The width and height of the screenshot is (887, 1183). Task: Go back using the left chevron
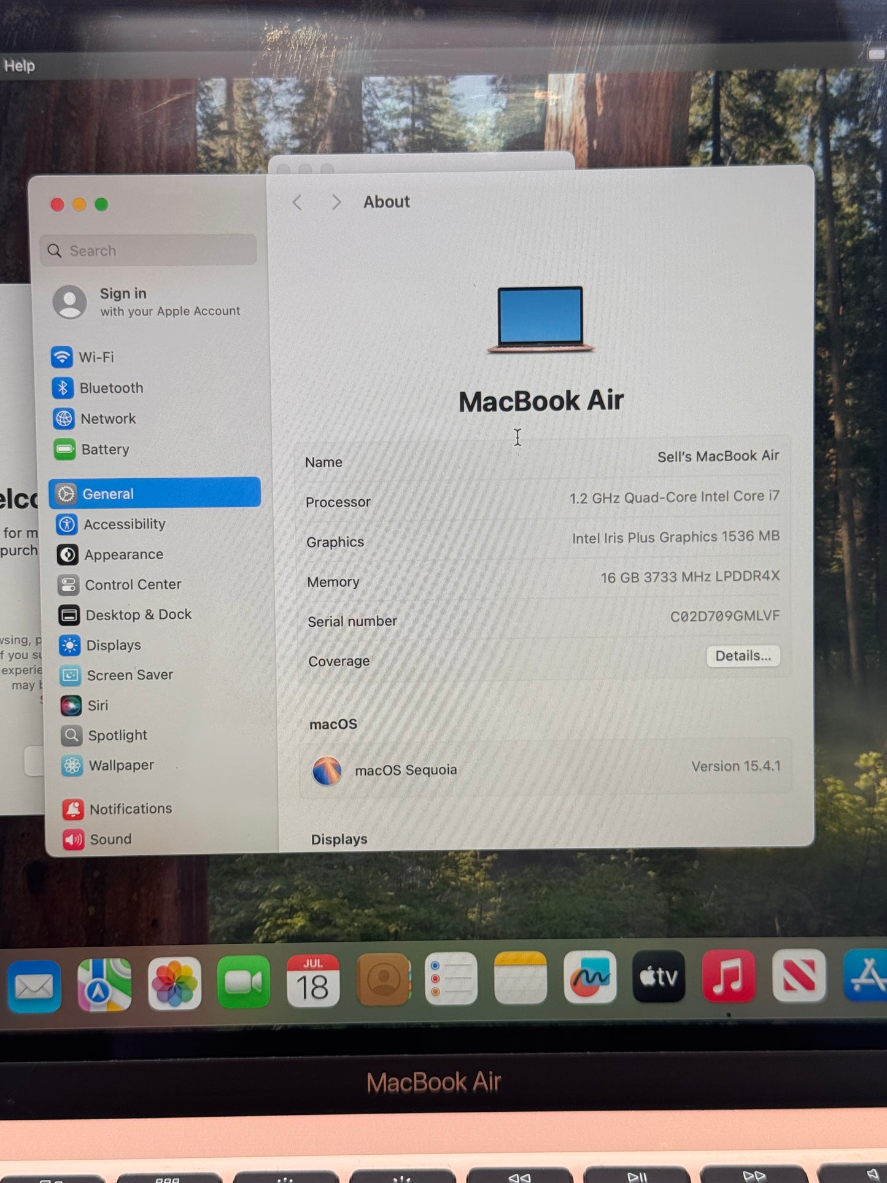298,203
